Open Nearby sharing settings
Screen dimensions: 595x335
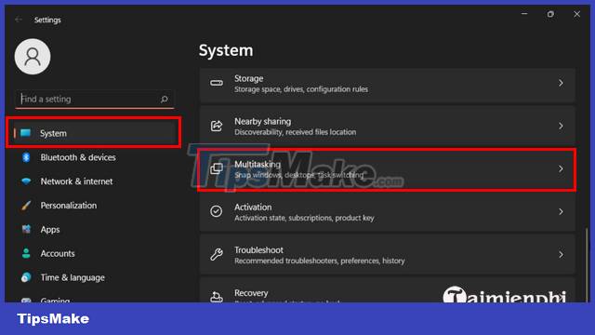[x=388, y=127]
